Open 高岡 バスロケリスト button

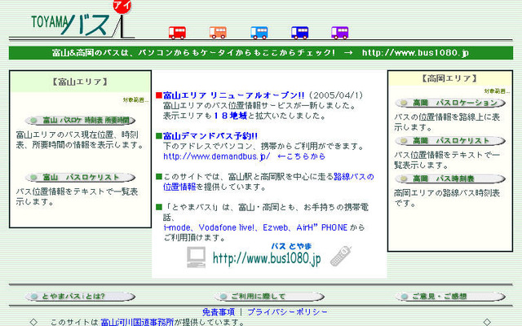[x=450, y=141]
